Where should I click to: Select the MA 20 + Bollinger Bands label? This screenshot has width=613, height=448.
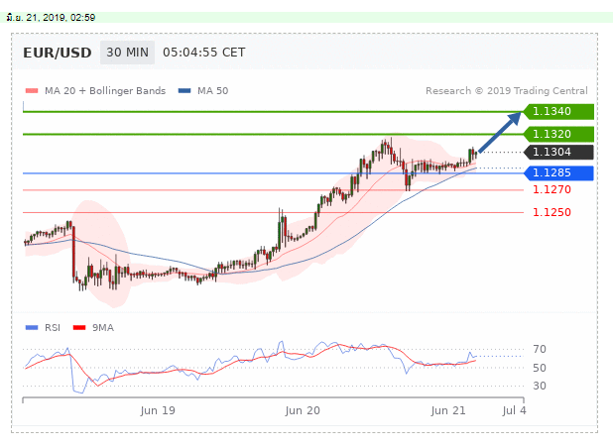click(105, 91)
